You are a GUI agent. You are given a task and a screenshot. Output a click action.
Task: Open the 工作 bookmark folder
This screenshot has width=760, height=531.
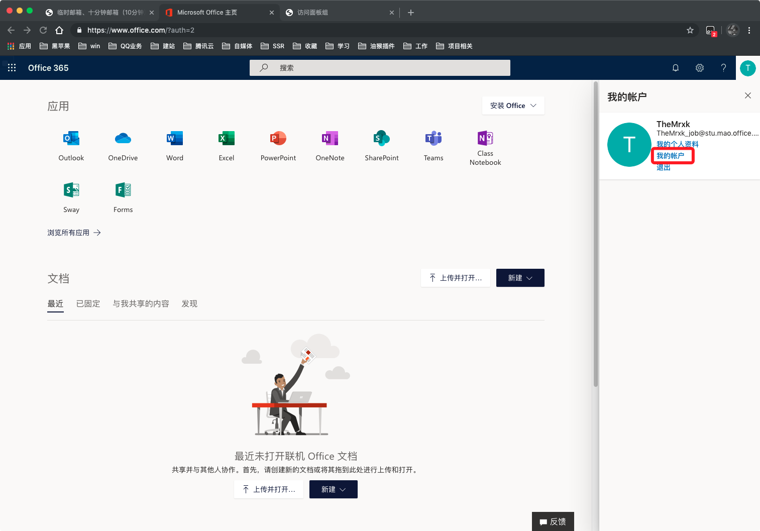[415, 46]
